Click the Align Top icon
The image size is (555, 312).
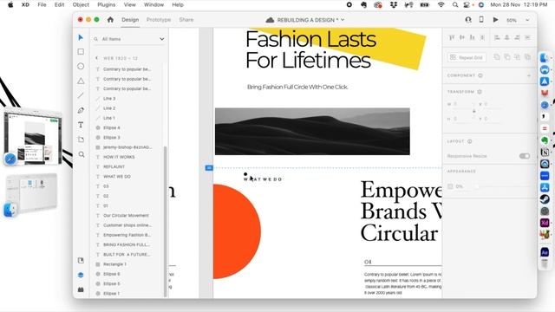452,37
